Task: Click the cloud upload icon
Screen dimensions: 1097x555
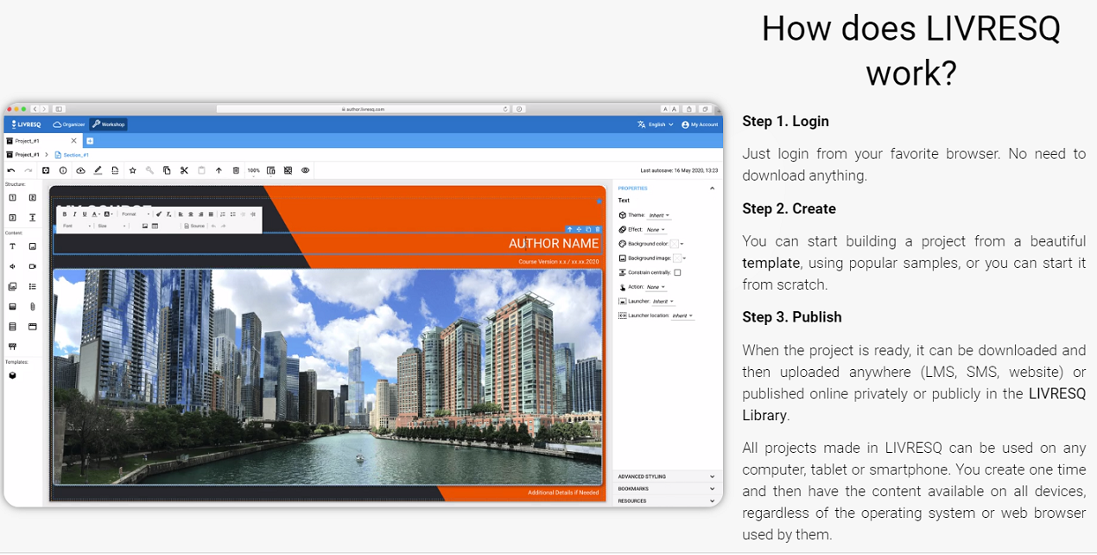Action: point(80,170)
